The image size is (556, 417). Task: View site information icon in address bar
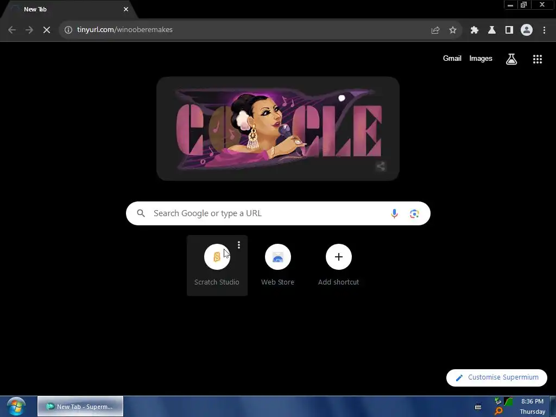(68, 30)
